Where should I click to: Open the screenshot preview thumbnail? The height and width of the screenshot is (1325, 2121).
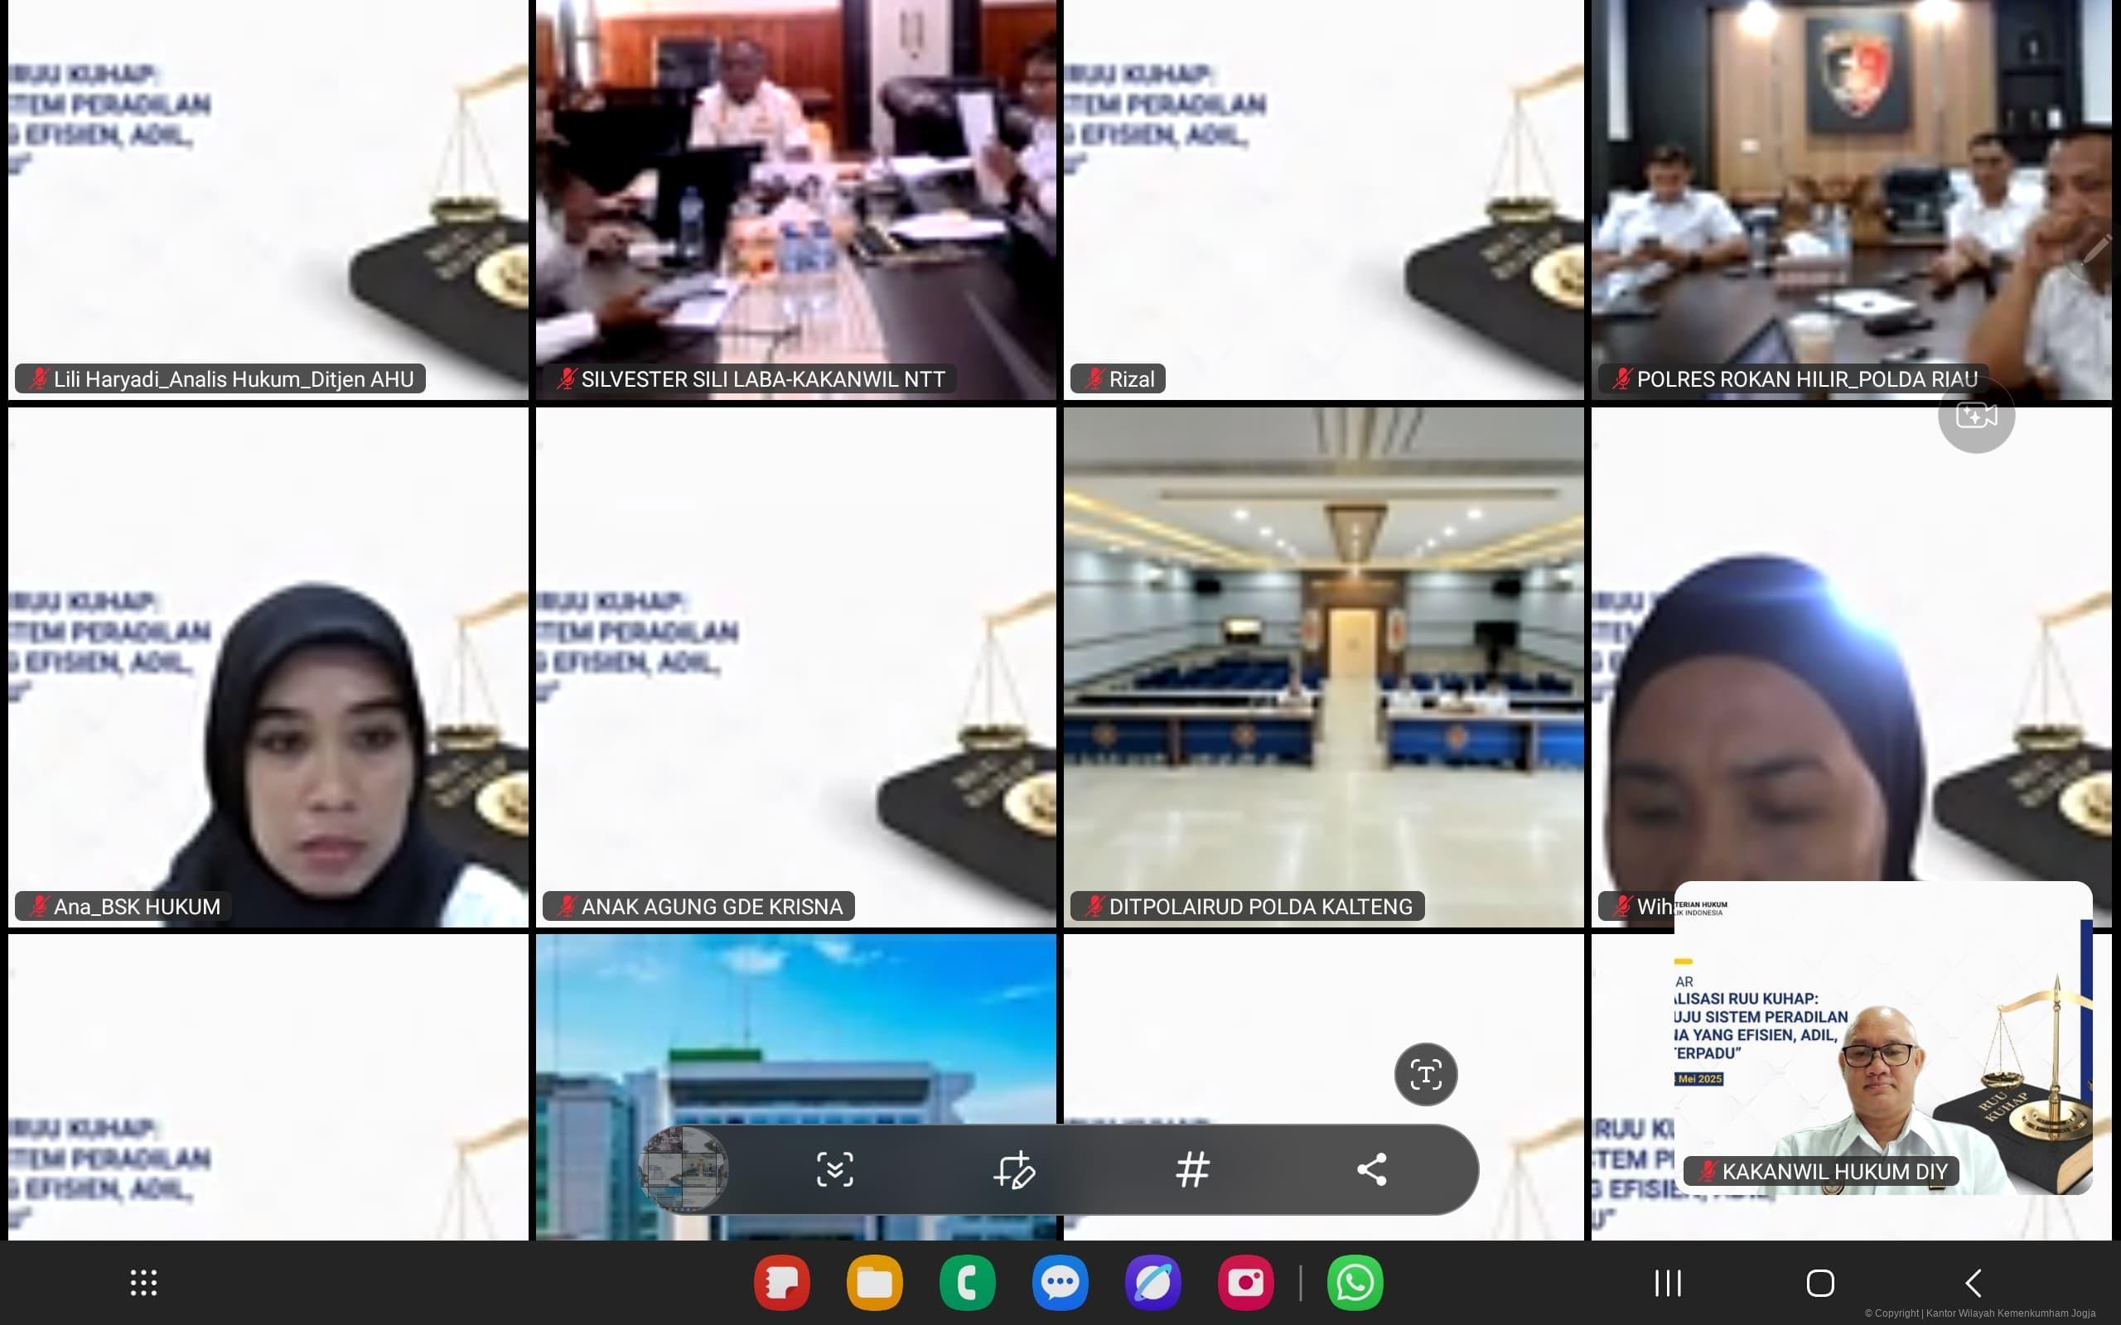[x=684, y=1170]
